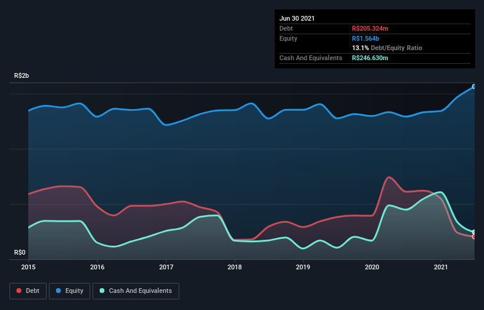Click the R$1.564b equity value
Screen dimensions: 484x310
[366, 38]
